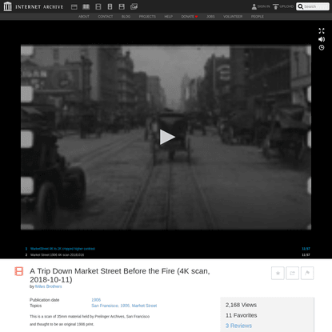Open the 3 Reviews link
The image size is (332, 332).
coord(238,326)
